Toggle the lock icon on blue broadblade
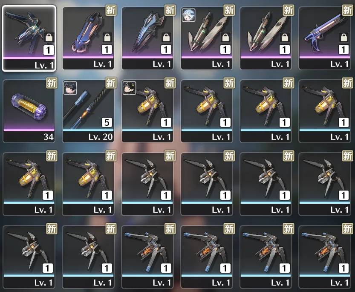 [x=166, y=37]
